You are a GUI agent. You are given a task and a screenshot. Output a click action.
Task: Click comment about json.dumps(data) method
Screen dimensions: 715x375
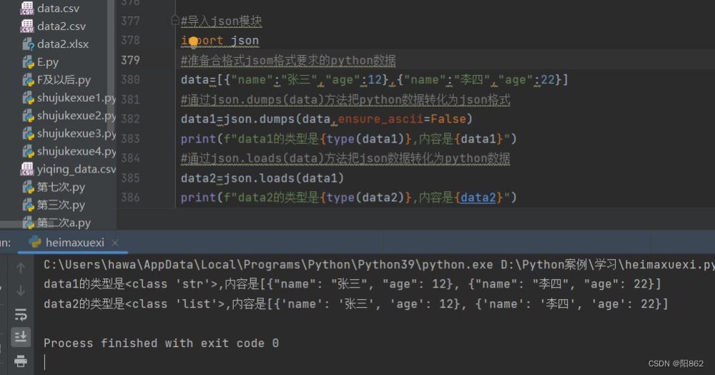345,99
